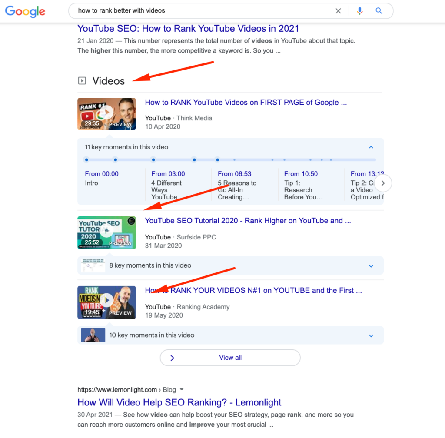Click the magnifying glass search icon

379,11
